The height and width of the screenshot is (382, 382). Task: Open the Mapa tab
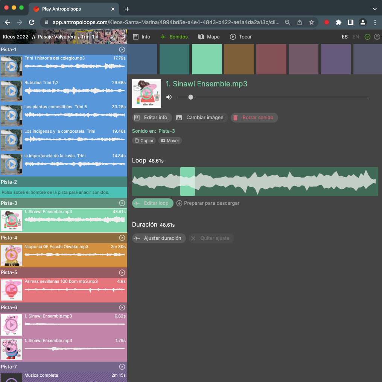209,37
